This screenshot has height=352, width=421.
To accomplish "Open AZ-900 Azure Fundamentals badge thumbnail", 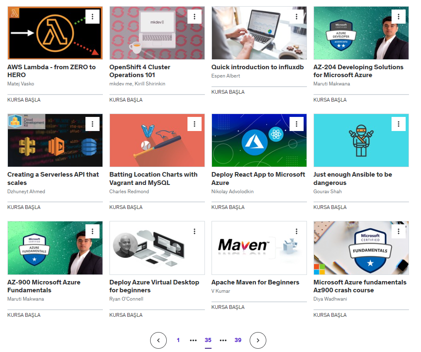I will coord(55,248).
